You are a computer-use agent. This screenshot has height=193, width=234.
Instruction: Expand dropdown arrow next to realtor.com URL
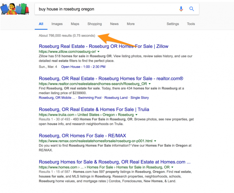tap(150, 84)
